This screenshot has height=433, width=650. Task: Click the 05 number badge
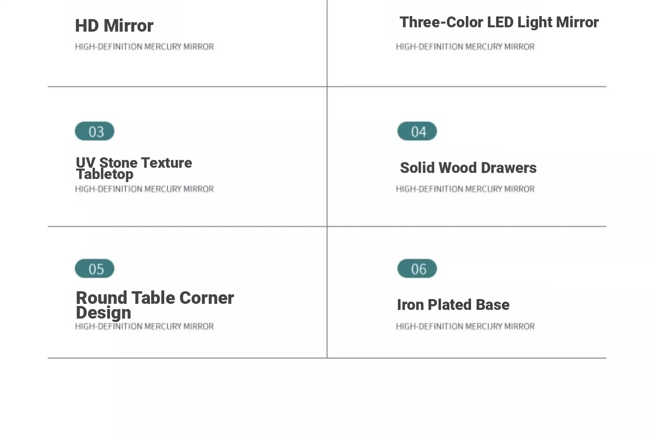coord(94,269)
